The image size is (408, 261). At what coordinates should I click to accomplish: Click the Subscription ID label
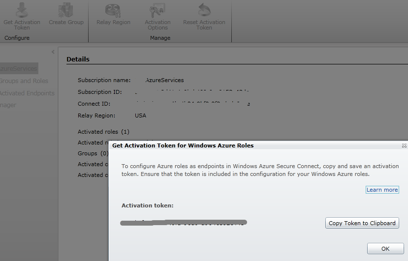tap(99, 92)
